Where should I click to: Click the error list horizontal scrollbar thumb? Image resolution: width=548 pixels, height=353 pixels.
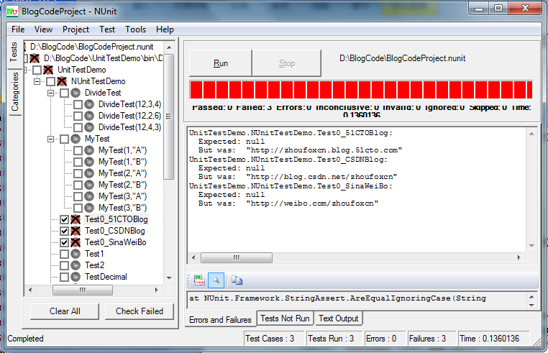click(x=237, y=258)
